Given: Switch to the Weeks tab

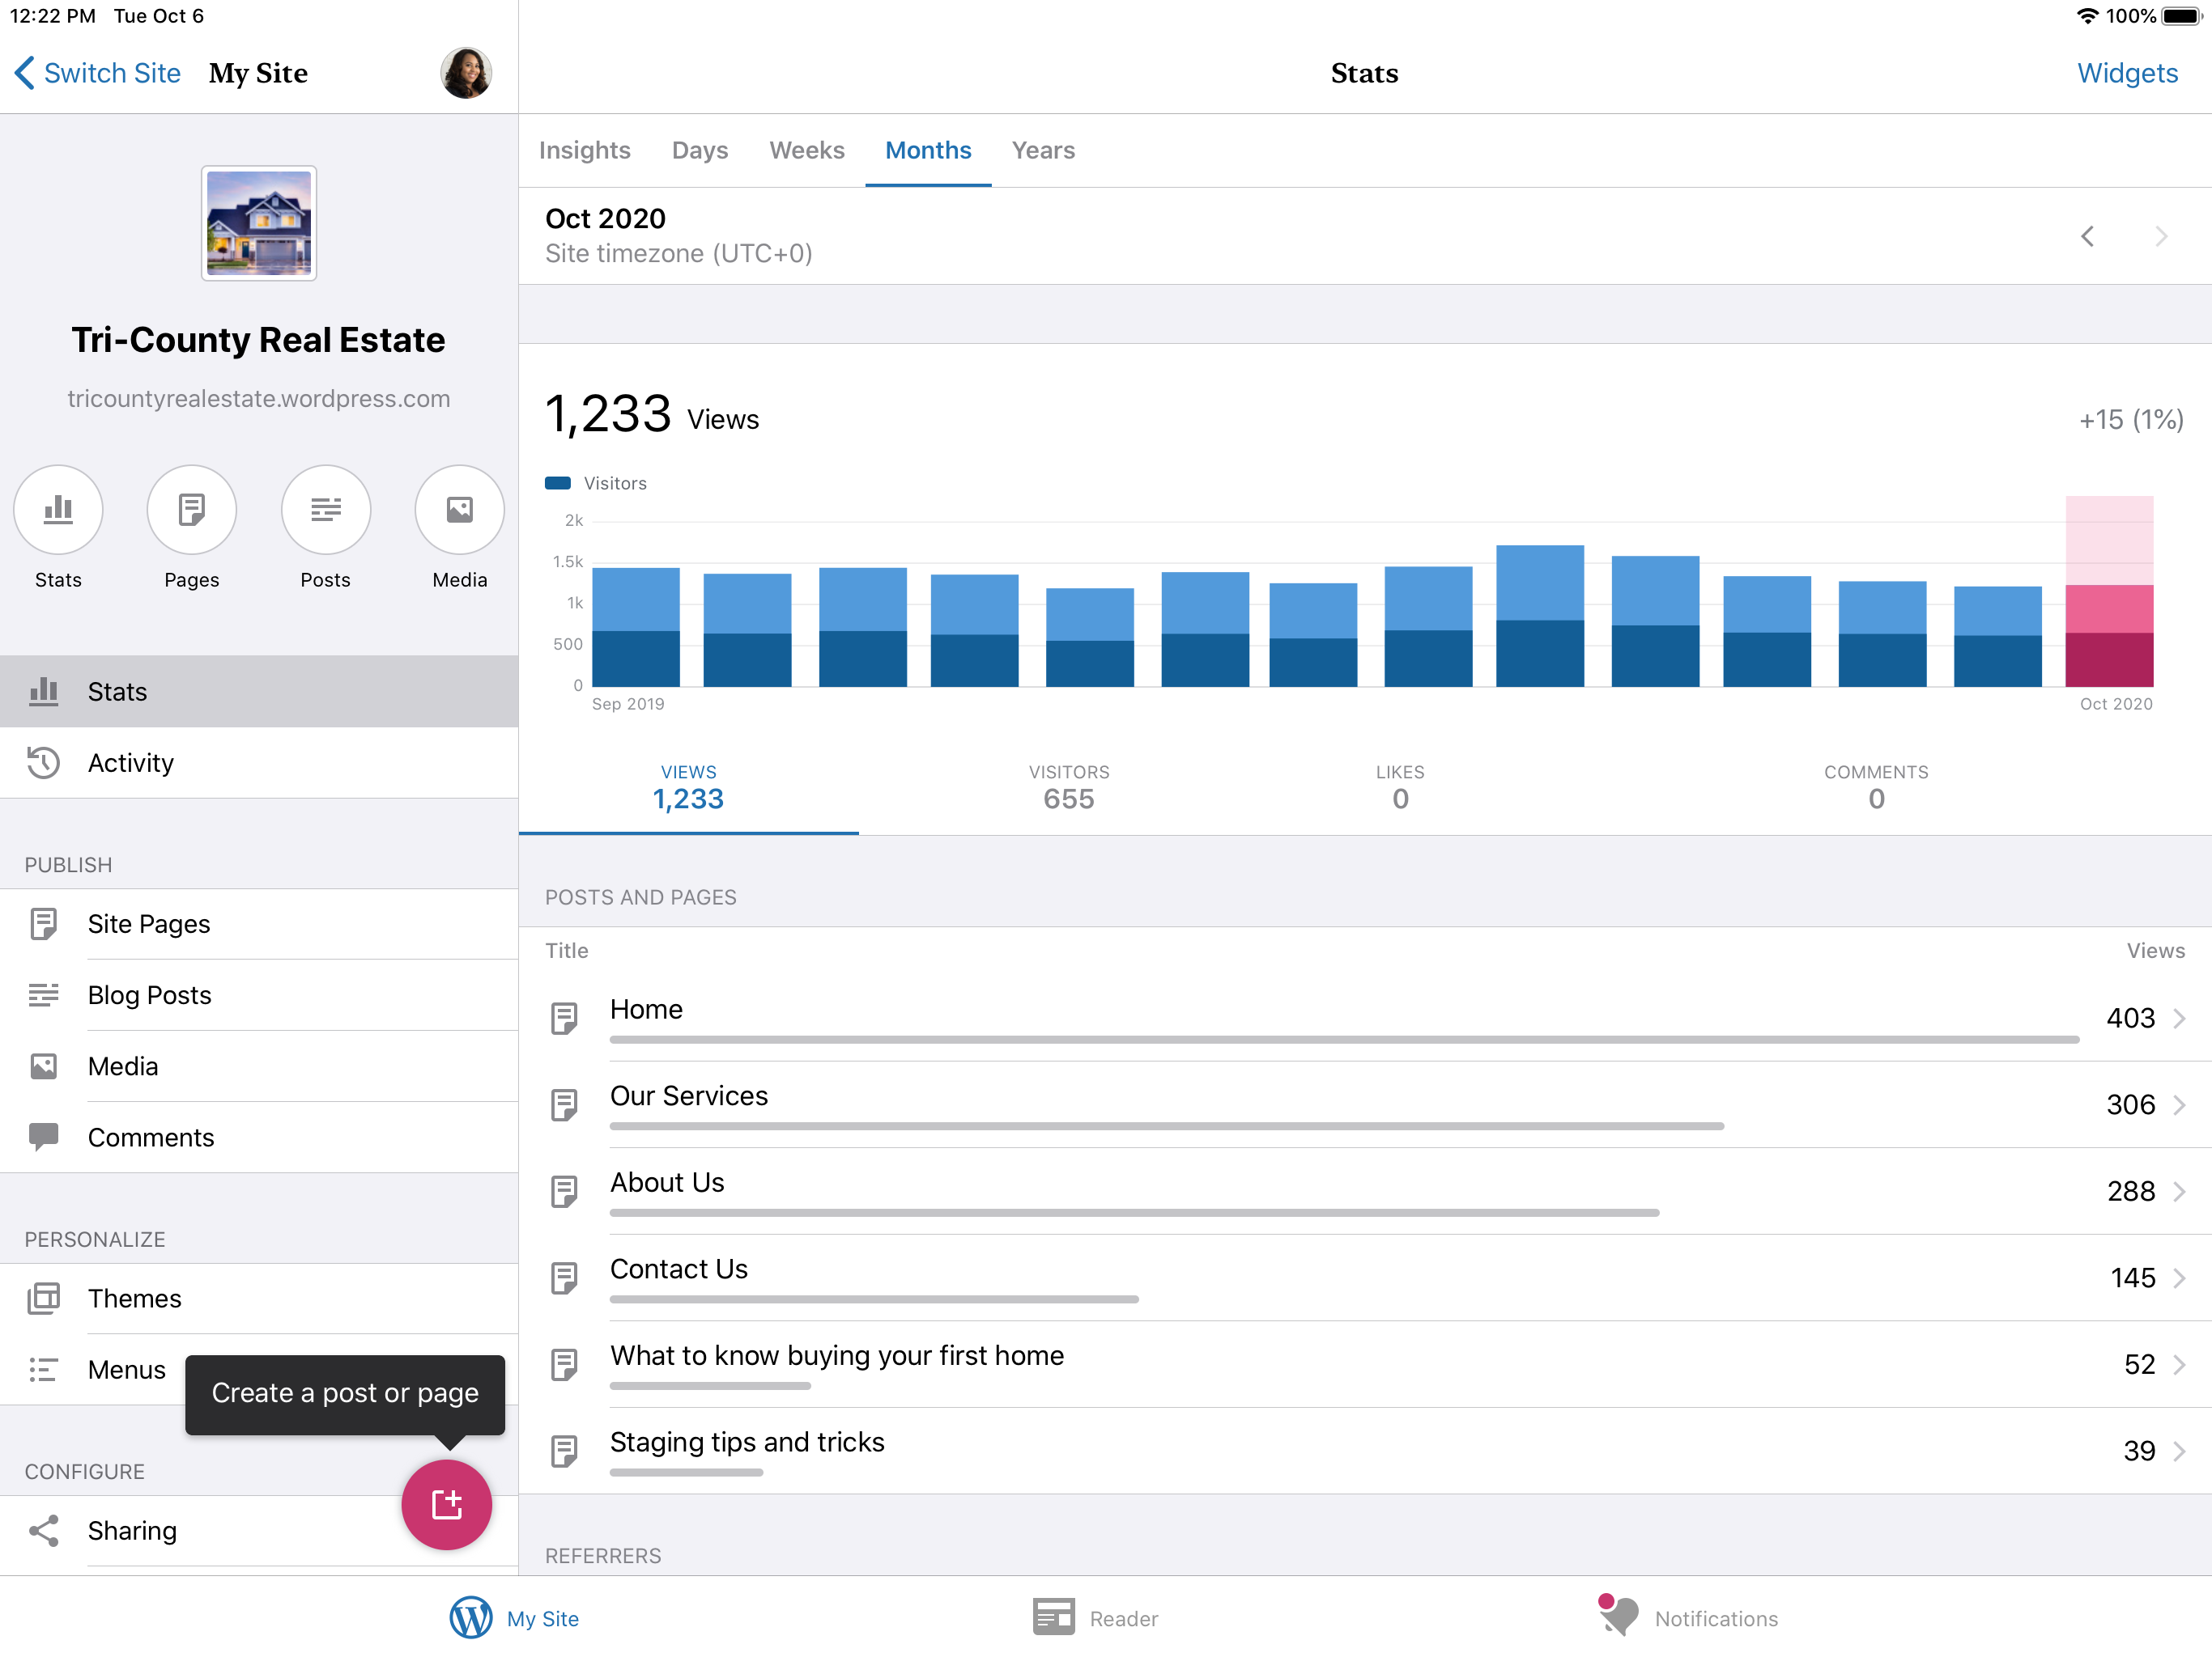Looking at the screenshot, I should (806, 150).
